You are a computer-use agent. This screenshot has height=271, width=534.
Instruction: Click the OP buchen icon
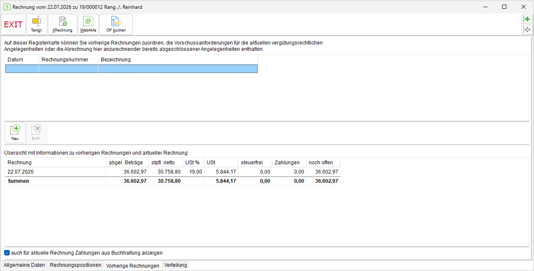(116, 24)
